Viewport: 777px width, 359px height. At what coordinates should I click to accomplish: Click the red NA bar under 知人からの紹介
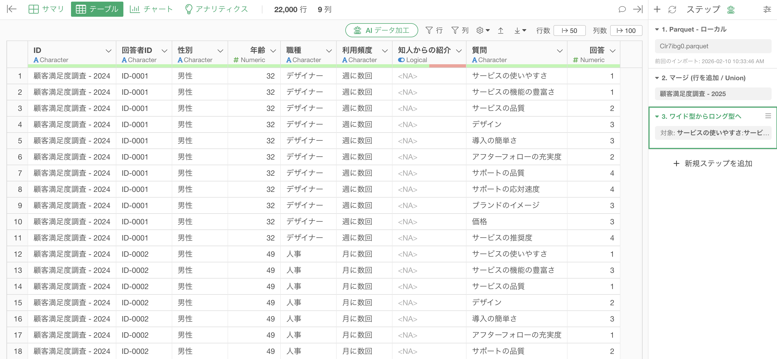(x=447, y=66)
